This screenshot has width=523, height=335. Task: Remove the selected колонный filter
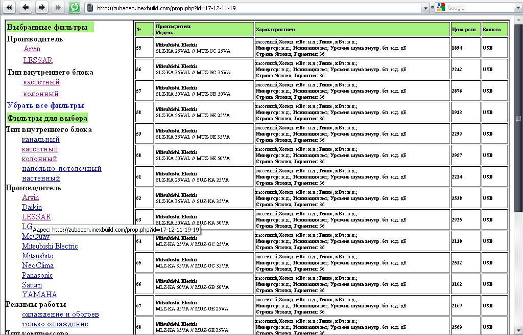[41, 94]
